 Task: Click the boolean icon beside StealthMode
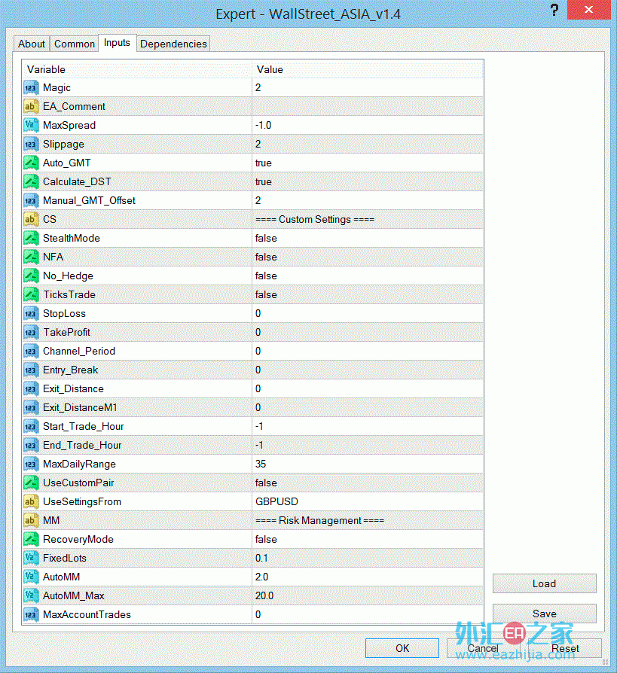pos(31,238)
